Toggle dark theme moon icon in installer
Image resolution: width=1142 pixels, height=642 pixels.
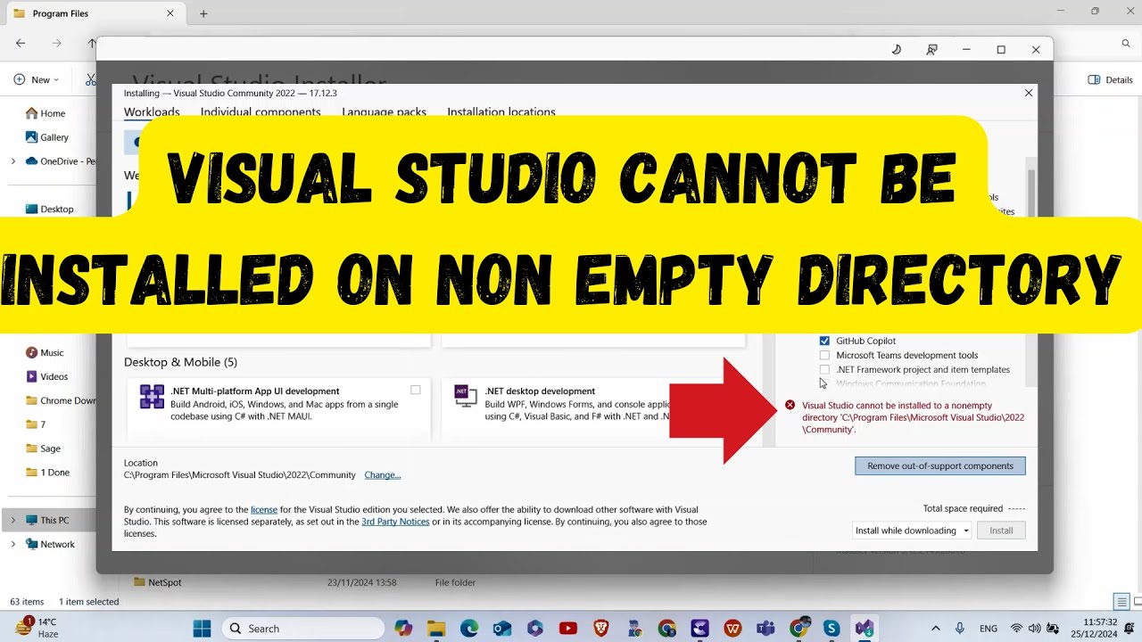point(897,50)
